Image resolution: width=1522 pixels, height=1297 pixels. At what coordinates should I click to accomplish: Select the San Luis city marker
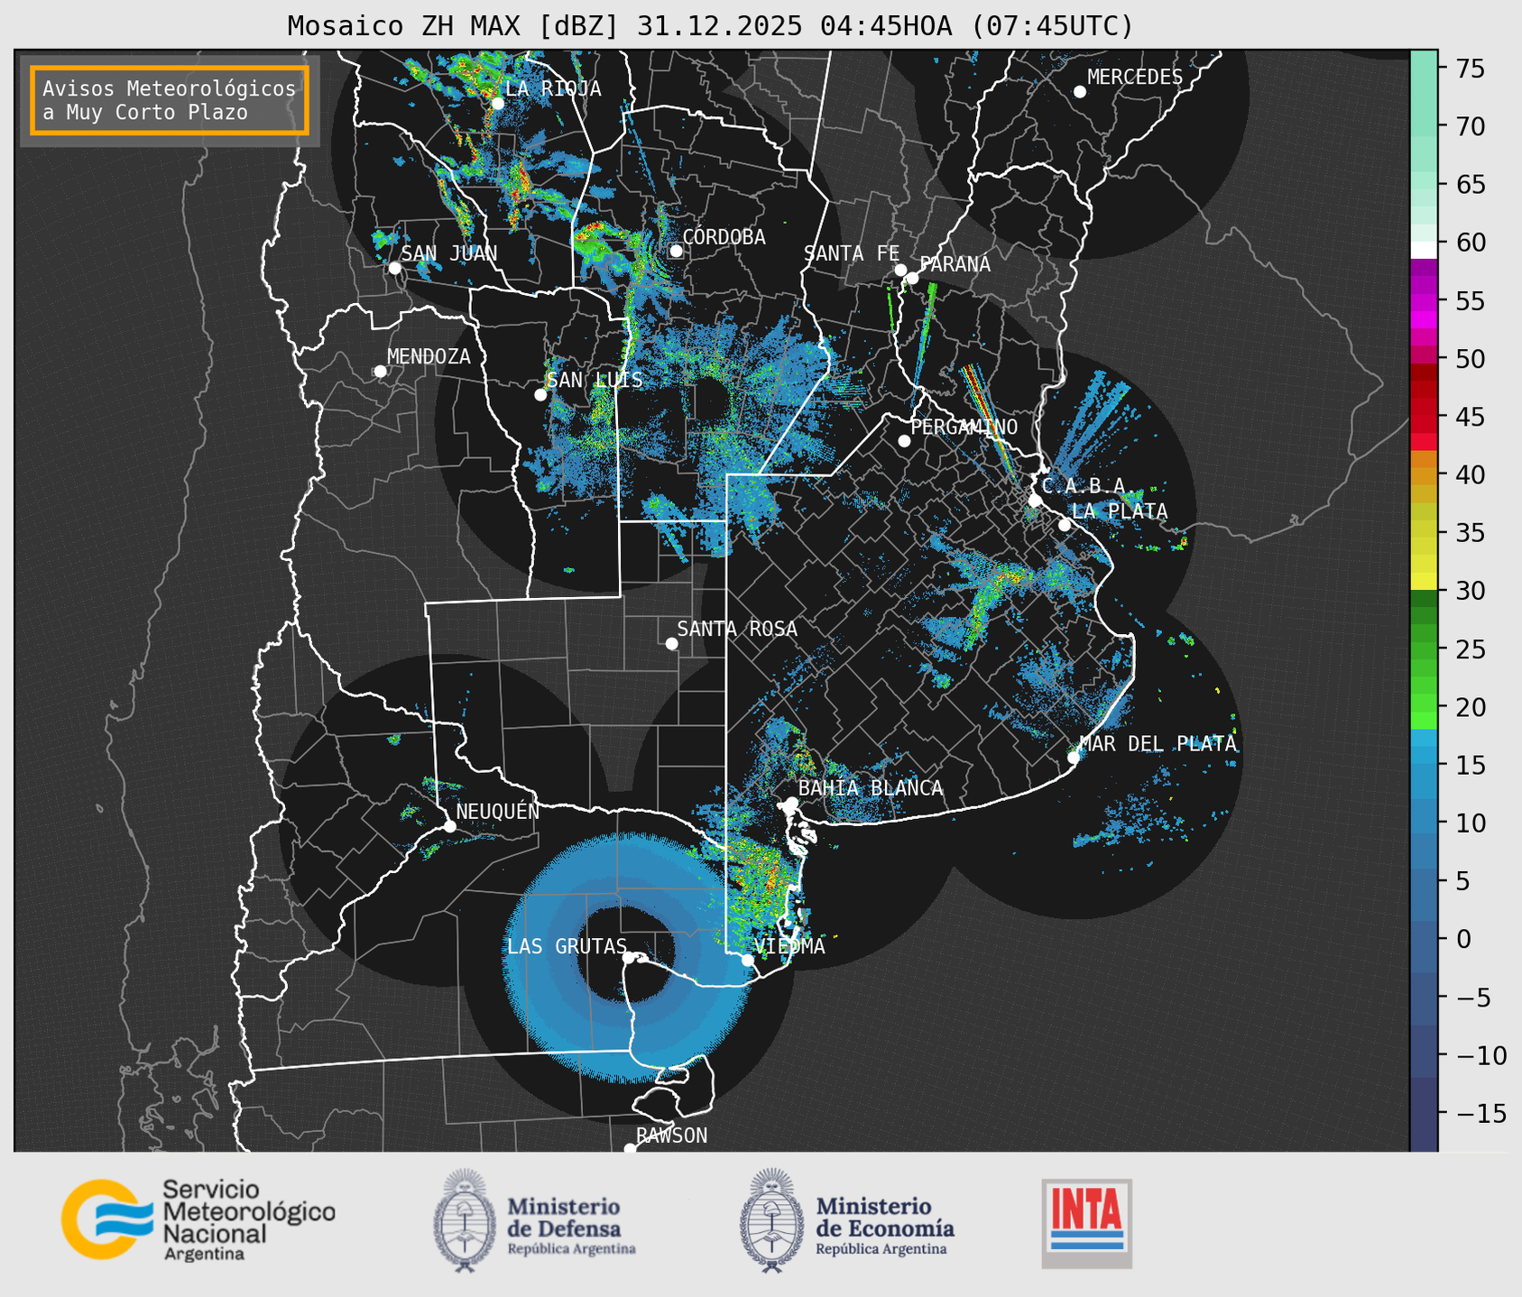point(540,395)
